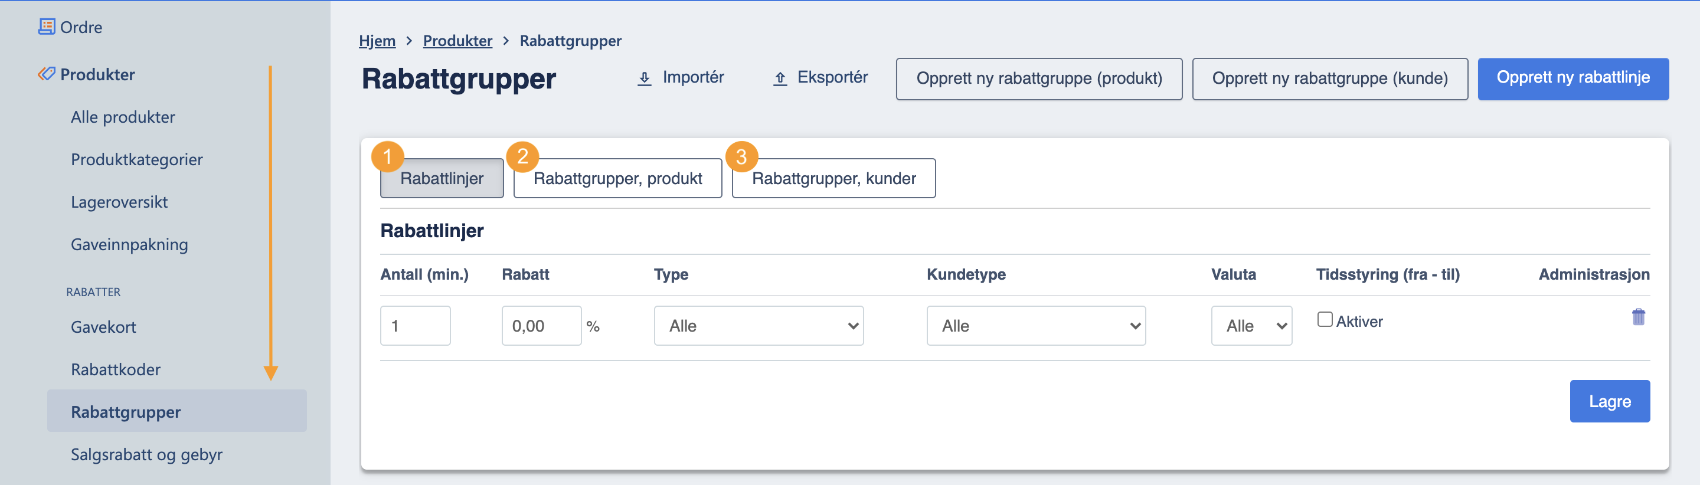Follow the Produkter breadcrumb link
The height and width of the screenshot is (485, 1700).
[x=457, y=41]
